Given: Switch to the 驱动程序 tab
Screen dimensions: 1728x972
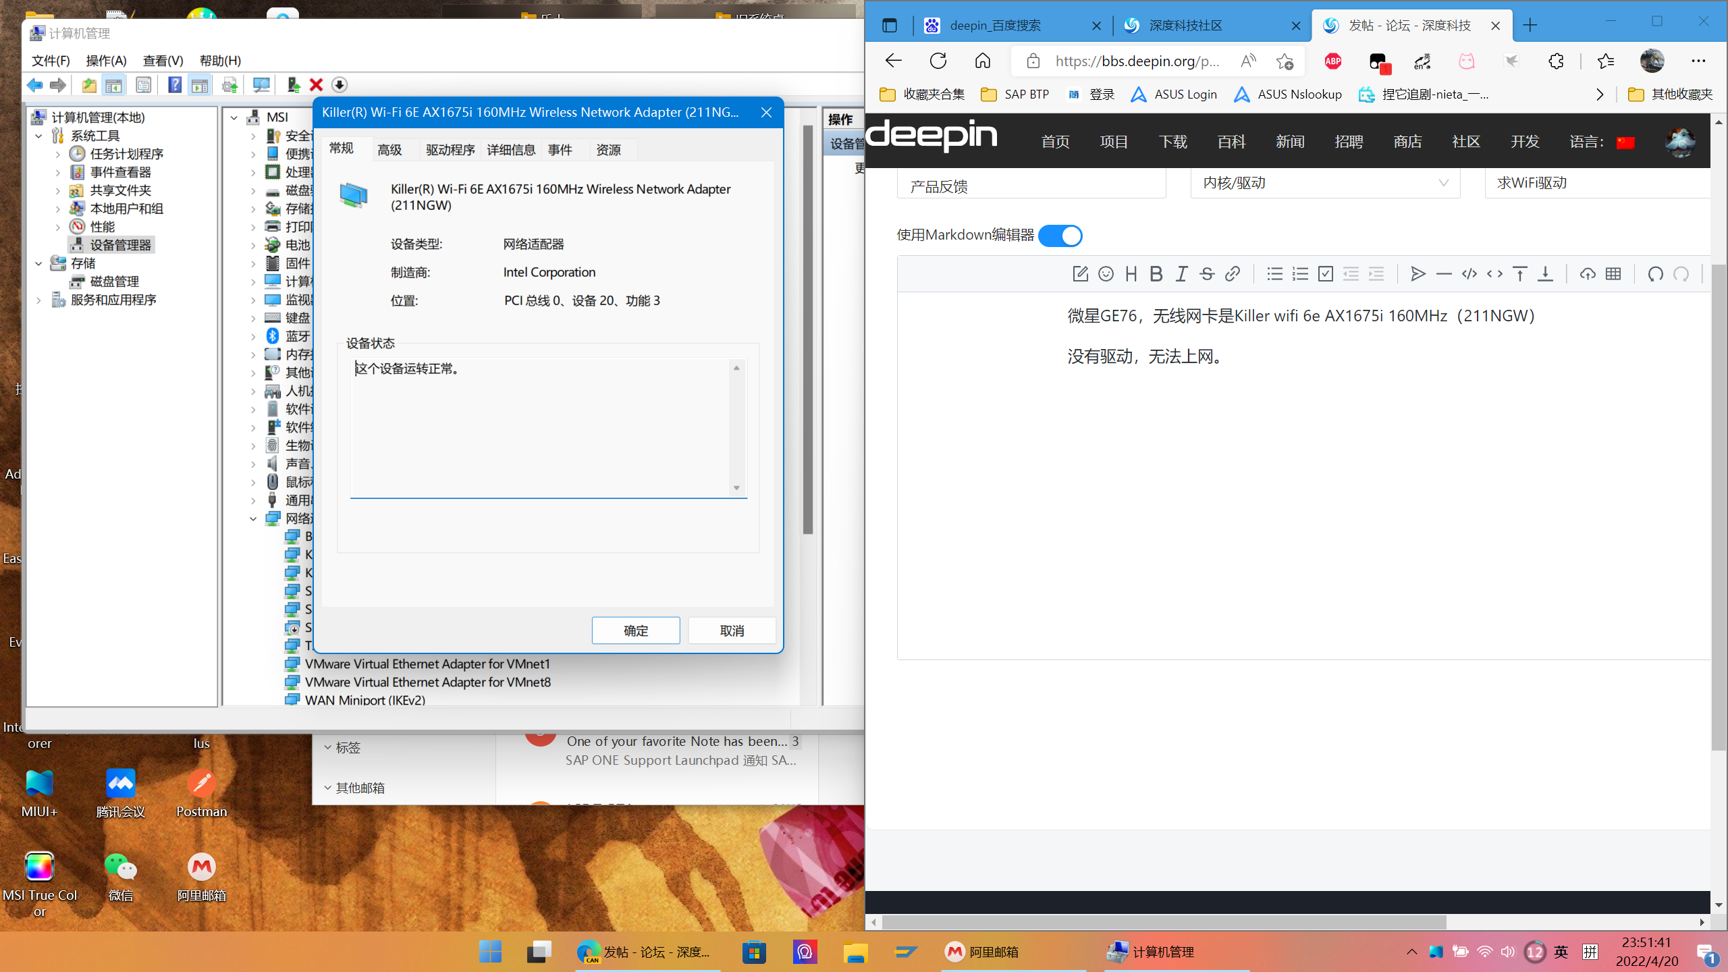Looking at the screenshot, I should pyautogui.click(x=450, y=150).
